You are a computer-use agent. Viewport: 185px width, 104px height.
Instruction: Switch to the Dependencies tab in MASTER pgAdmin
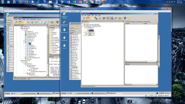coord(140,22)
